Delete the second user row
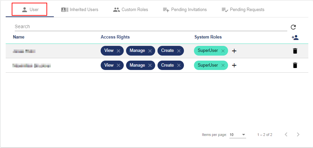 (x=295, y=65)
